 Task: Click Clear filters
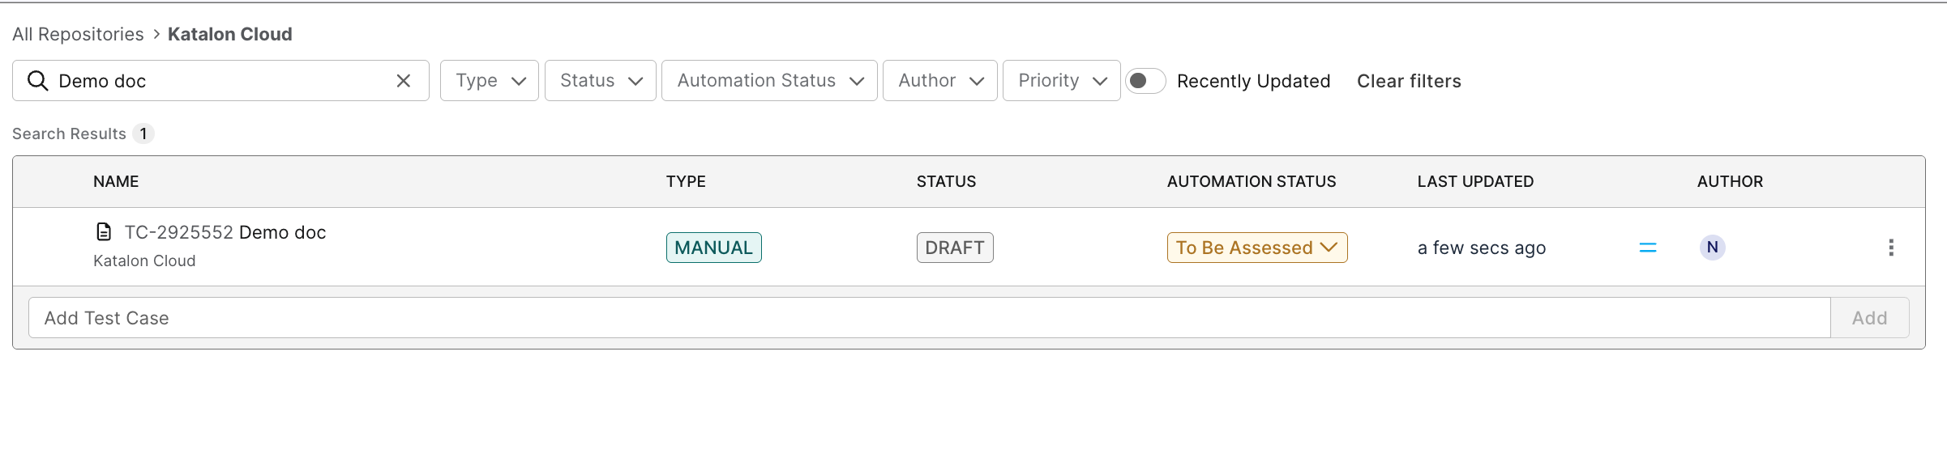[x=1409, y=81]
